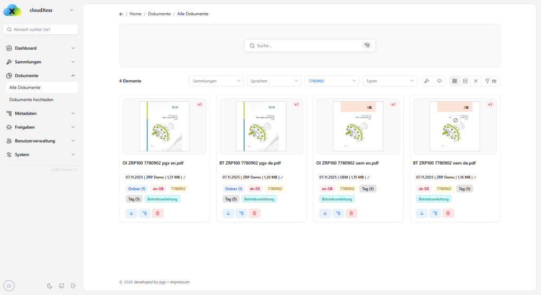541x295 pixels.
Task: Click the logout icon in sidebar footer
Action: [x=73, y=286]
